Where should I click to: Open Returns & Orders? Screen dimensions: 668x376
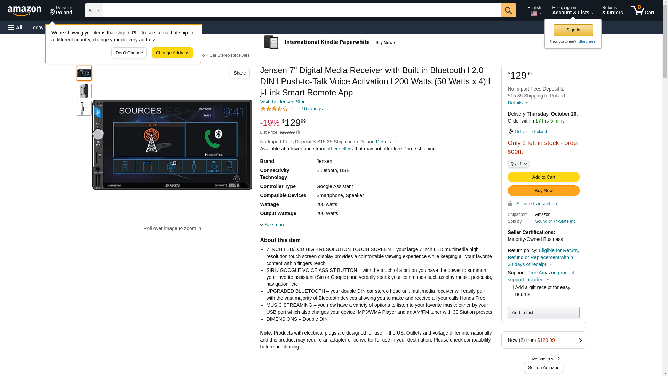(613, 10)
